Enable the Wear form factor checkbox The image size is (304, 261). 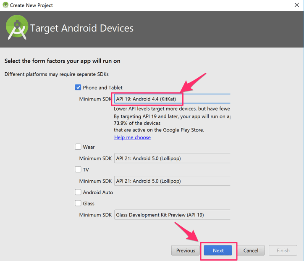click(78, 147)
